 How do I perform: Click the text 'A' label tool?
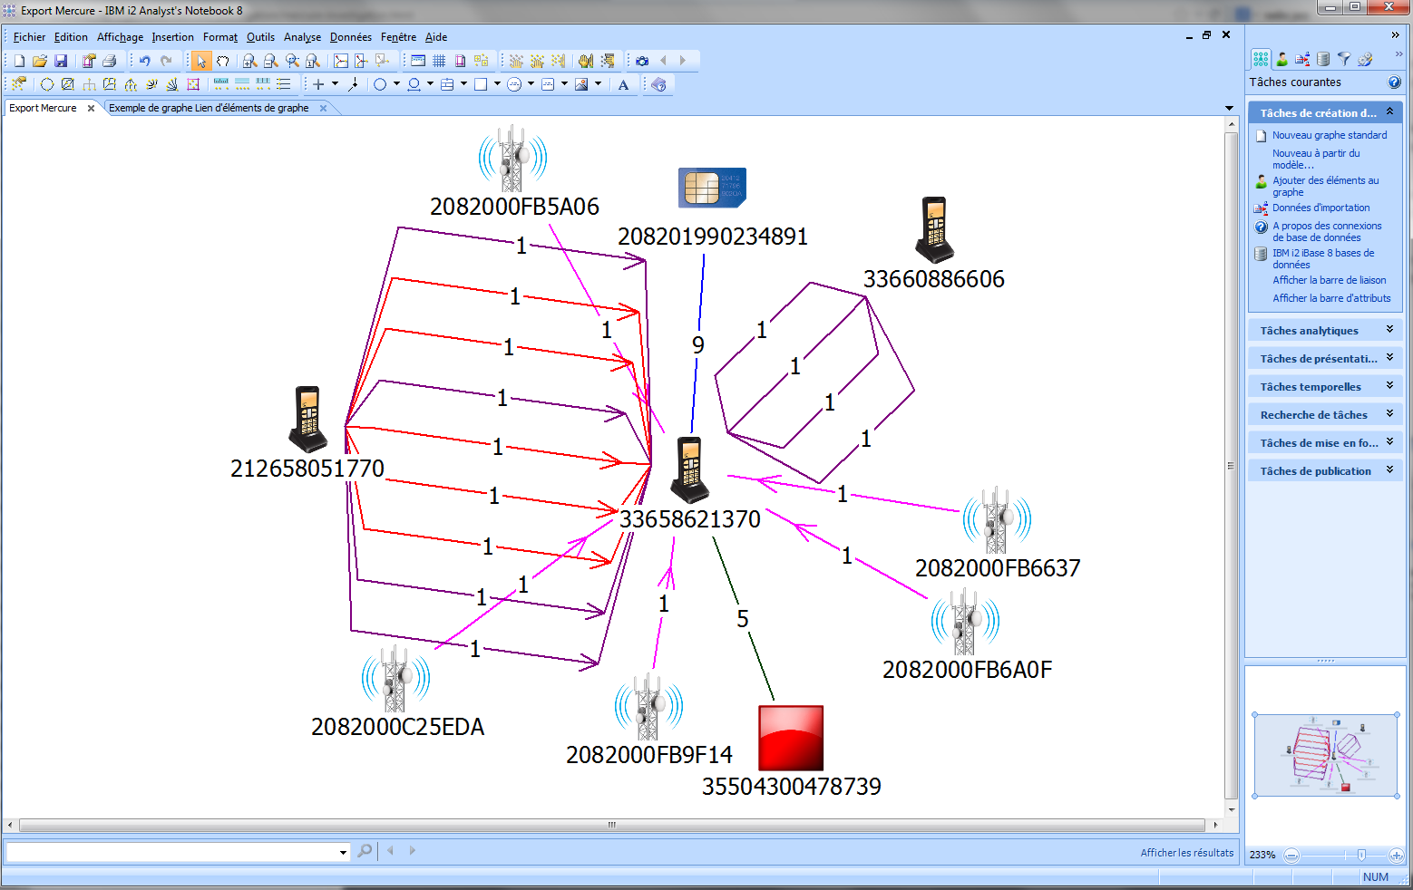[623, 85]
